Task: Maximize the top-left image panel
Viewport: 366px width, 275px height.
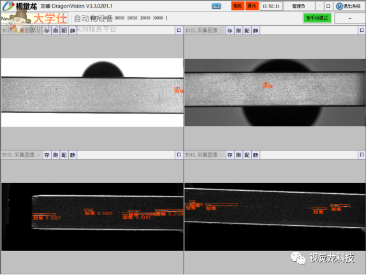Action: (179, 31)
